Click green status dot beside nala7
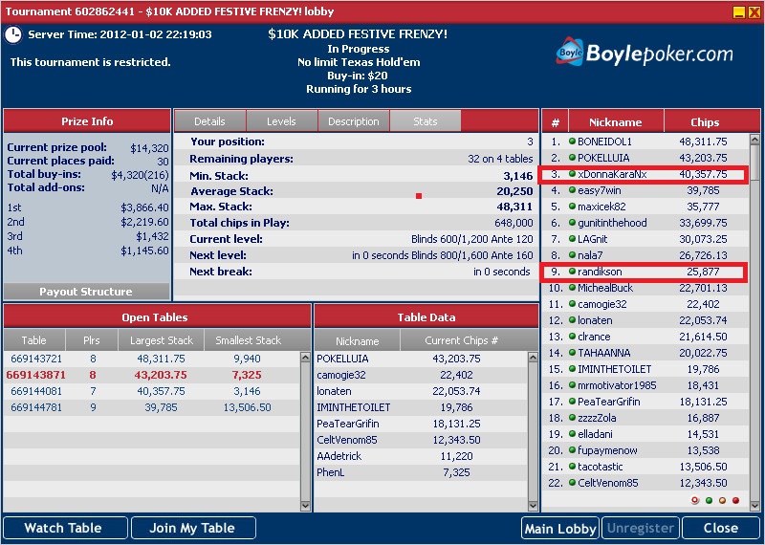765x545 pixels. click(572, 255)
